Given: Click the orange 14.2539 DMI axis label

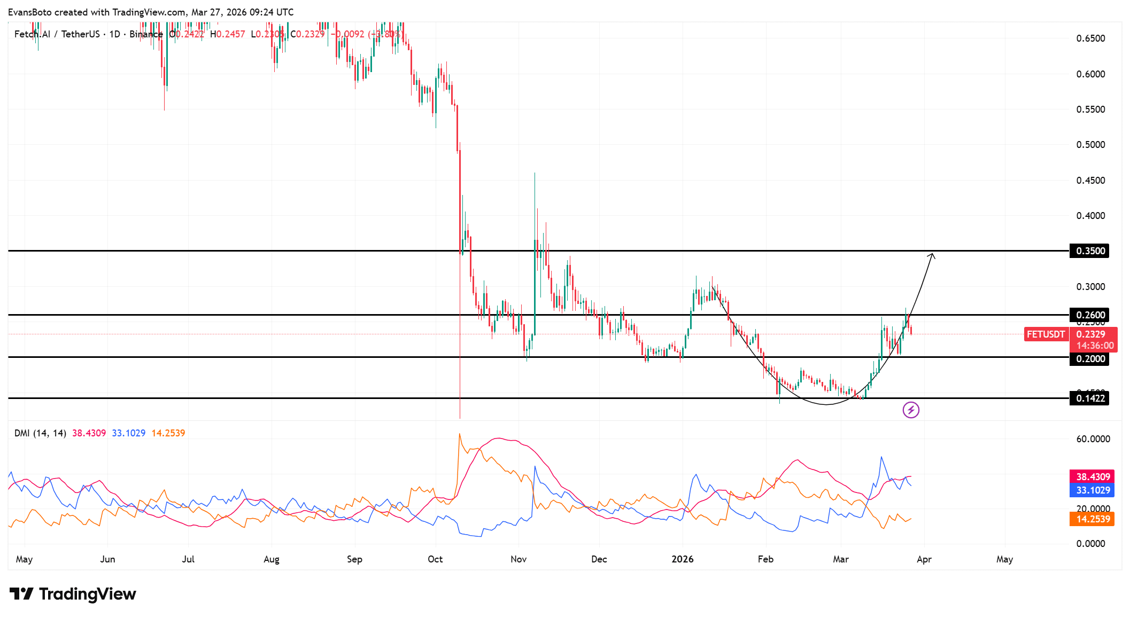Looking at the screenshot, I should tap(1092, 519).
